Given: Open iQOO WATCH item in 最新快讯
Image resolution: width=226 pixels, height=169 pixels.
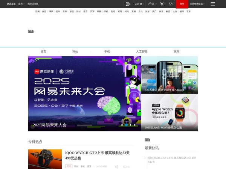Looking at the screenshot, I should pyautogui.click(x=171, y=160).
